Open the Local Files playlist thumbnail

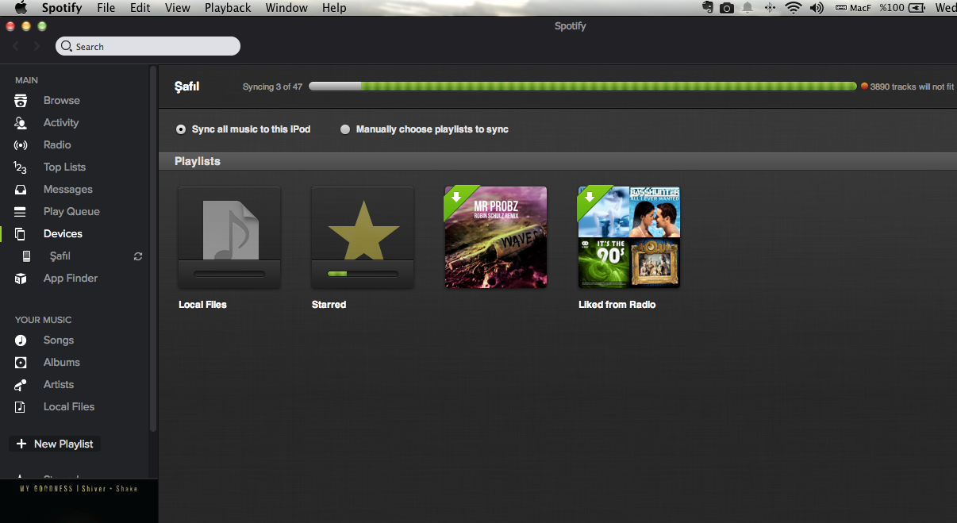[229, 237]
